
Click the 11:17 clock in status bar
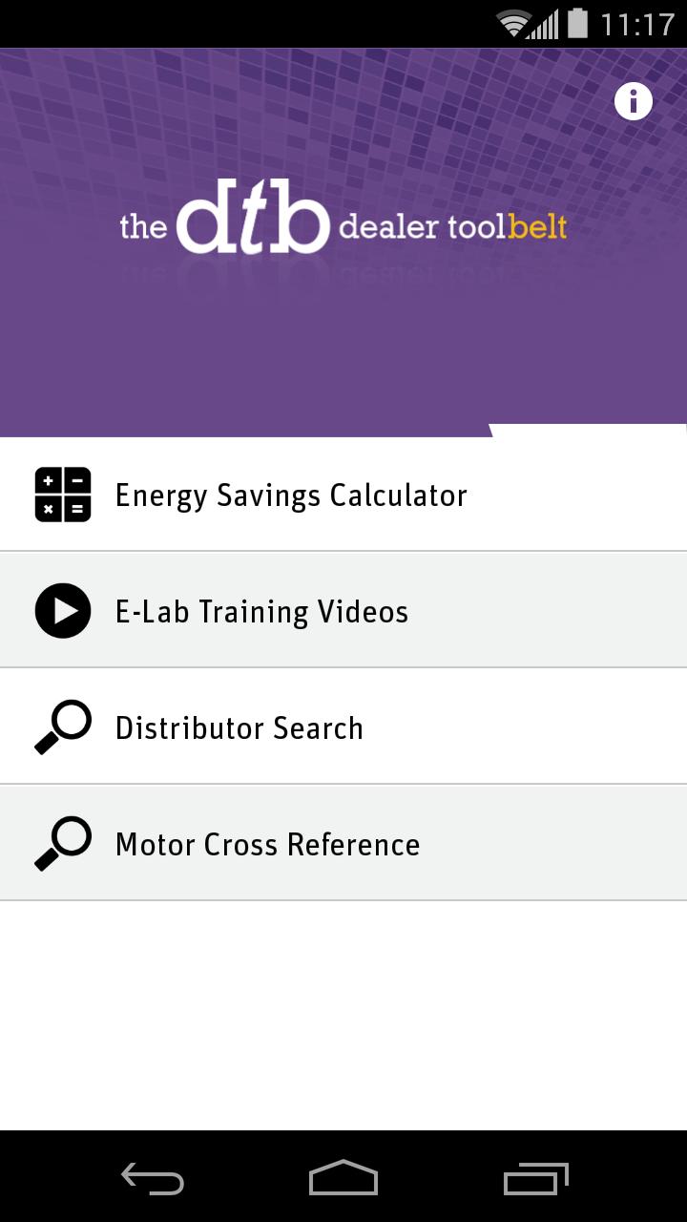click(x=636, y=24)
